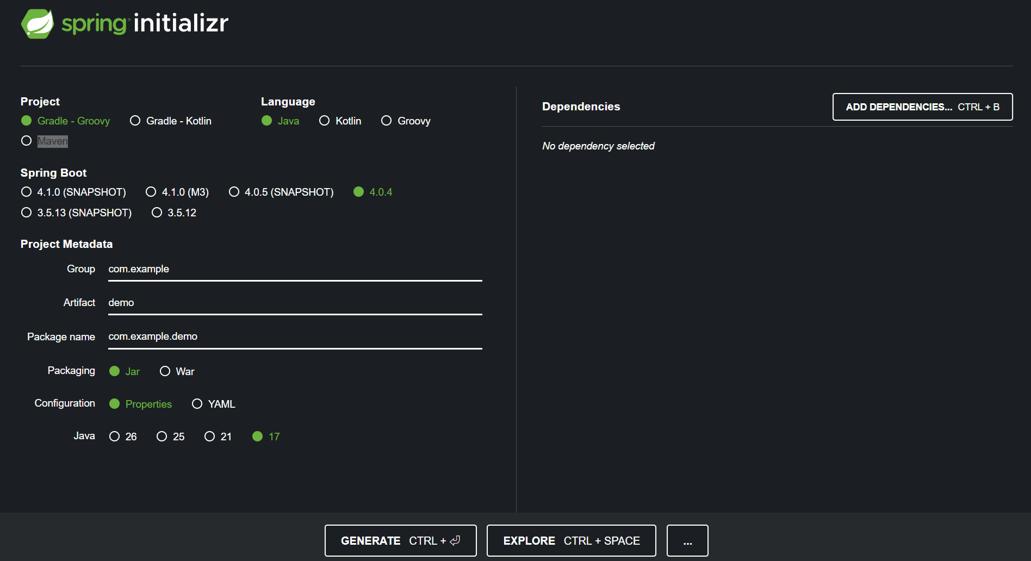Select Kotlin language option
The width and height of the screenshot is (1031, 561).
340,121
